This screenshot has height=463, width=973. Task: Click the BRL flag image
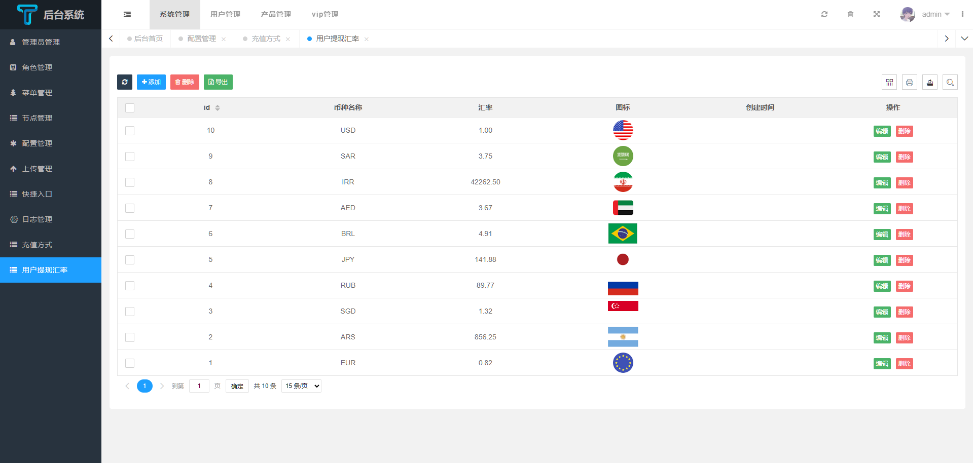pos(623,234)
